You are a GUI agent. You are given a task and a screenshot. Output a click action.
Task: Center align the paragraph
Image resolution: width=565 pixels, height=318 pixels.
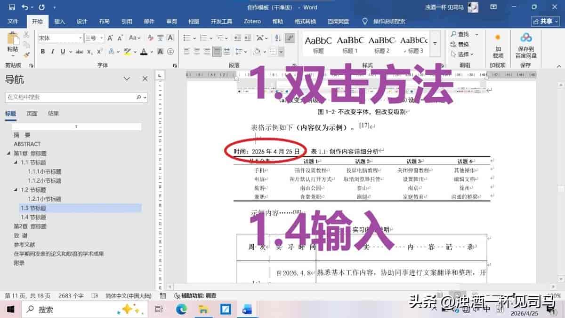tap(197, 52)
